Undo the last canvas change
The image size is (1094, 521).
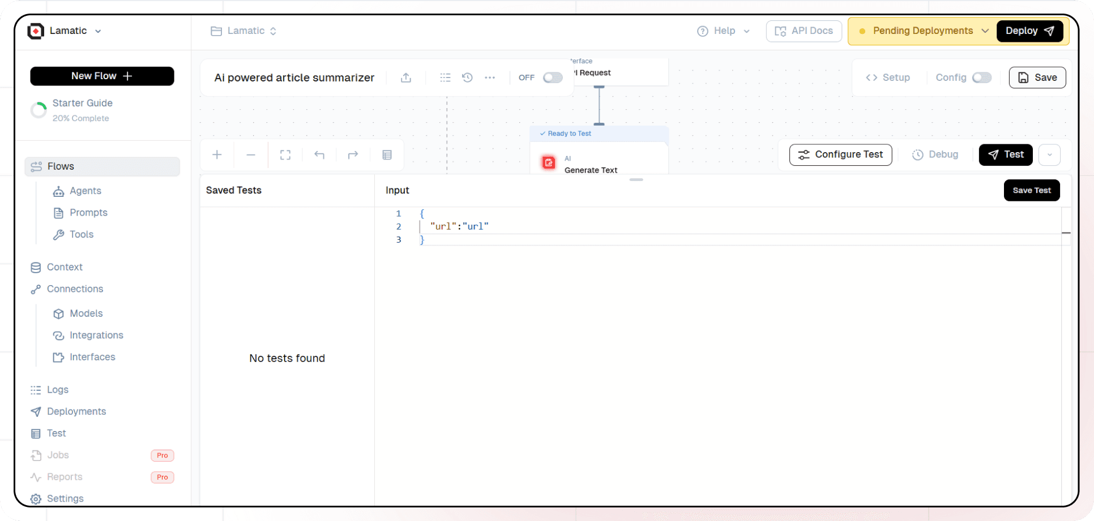coord(319,154)
